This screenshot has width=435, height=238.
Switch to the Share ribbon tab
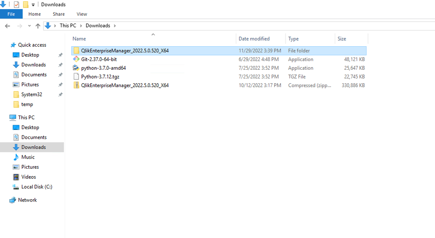pyautogui.click(x=58, y=14)
